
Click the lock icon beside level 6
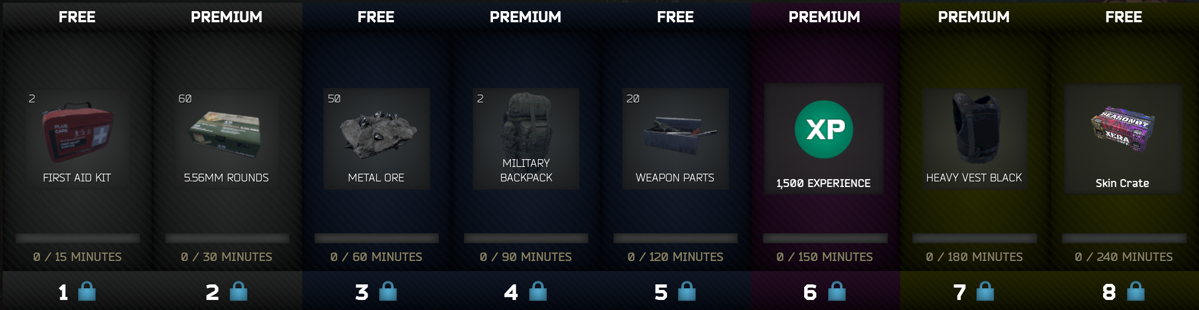(x=837, y=291)
